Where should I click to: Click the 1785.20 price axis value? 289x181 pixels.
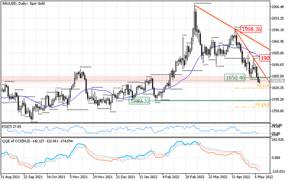278,100
